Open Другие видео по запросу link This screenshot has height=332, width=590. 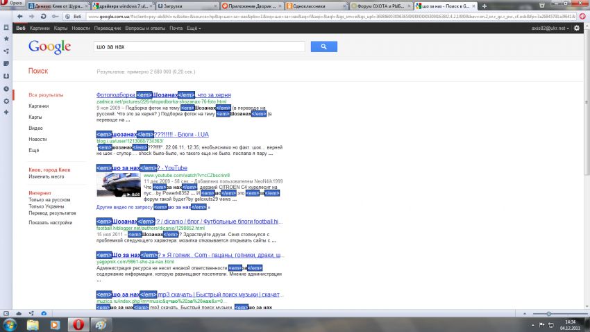pyautogui.click(x=153, y=207)
